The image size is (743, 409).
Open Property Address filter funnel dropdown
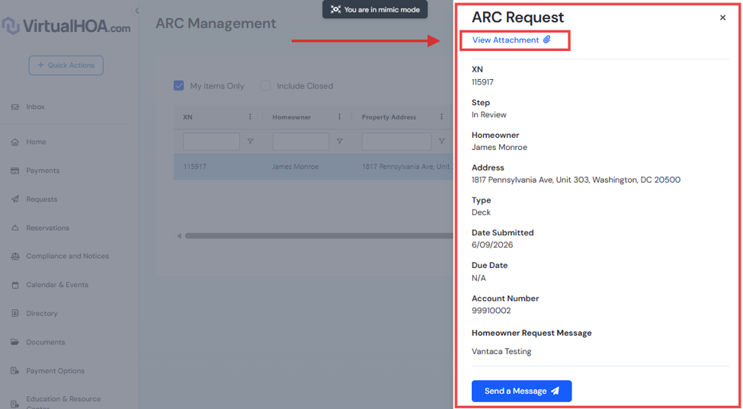coord(442,141)
